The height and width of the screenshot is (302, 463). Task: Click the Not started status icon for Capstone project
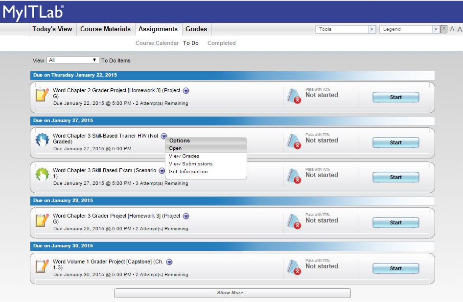[x=294, y=268]
